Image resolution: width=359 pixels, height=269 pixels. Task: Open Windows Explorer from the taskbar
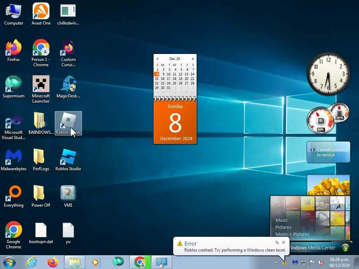click(x=75, y=262)
